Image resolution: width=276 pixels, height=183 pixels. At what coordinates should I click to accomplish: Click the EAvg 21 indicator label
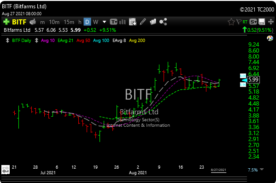(x=65, y=41)
